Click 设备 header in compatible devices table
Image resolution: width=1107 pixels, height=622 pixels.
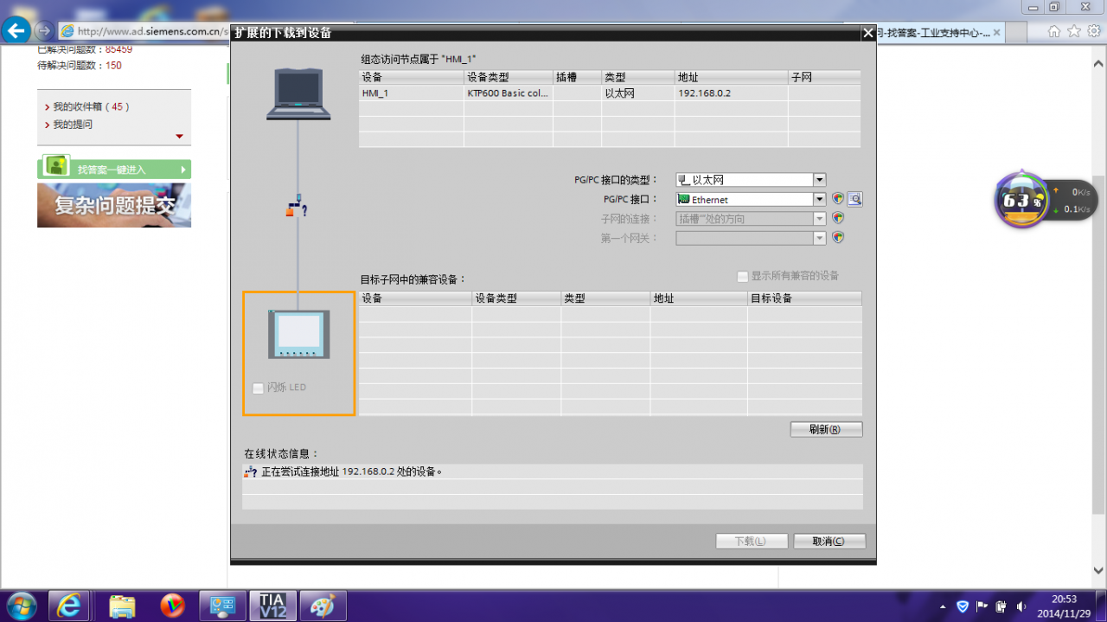click(x=415, y=298)
